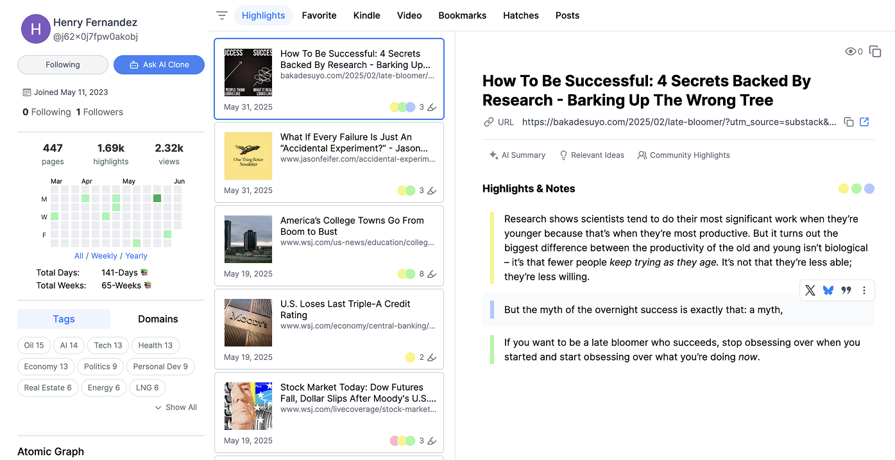Open the Posts tab
The image size is (895, 460).
click(567, 15)
